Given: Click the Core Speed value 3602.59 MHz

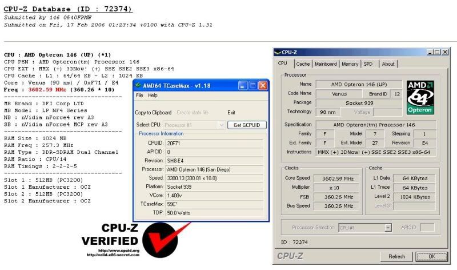Looking at the screenshot, I should tap(336, 178).
